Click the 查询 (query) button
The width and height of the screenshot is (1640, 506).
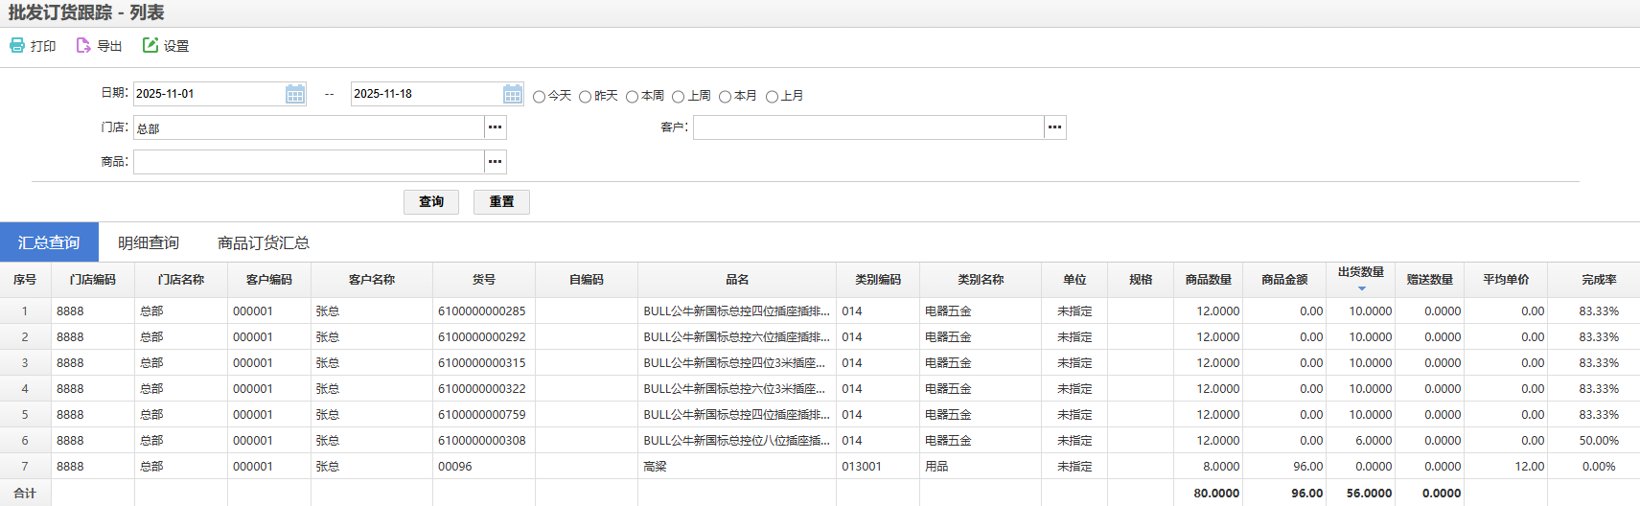point(431,202)
